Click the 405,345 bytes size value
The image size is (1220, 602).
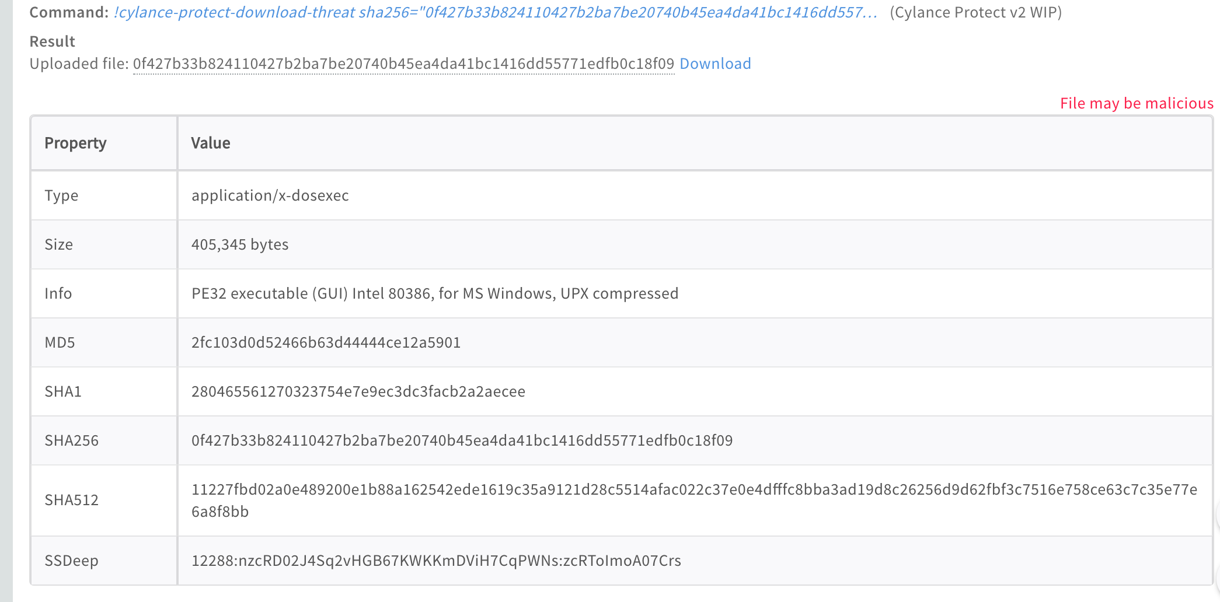pyautogui.click(x=240, y=244)
